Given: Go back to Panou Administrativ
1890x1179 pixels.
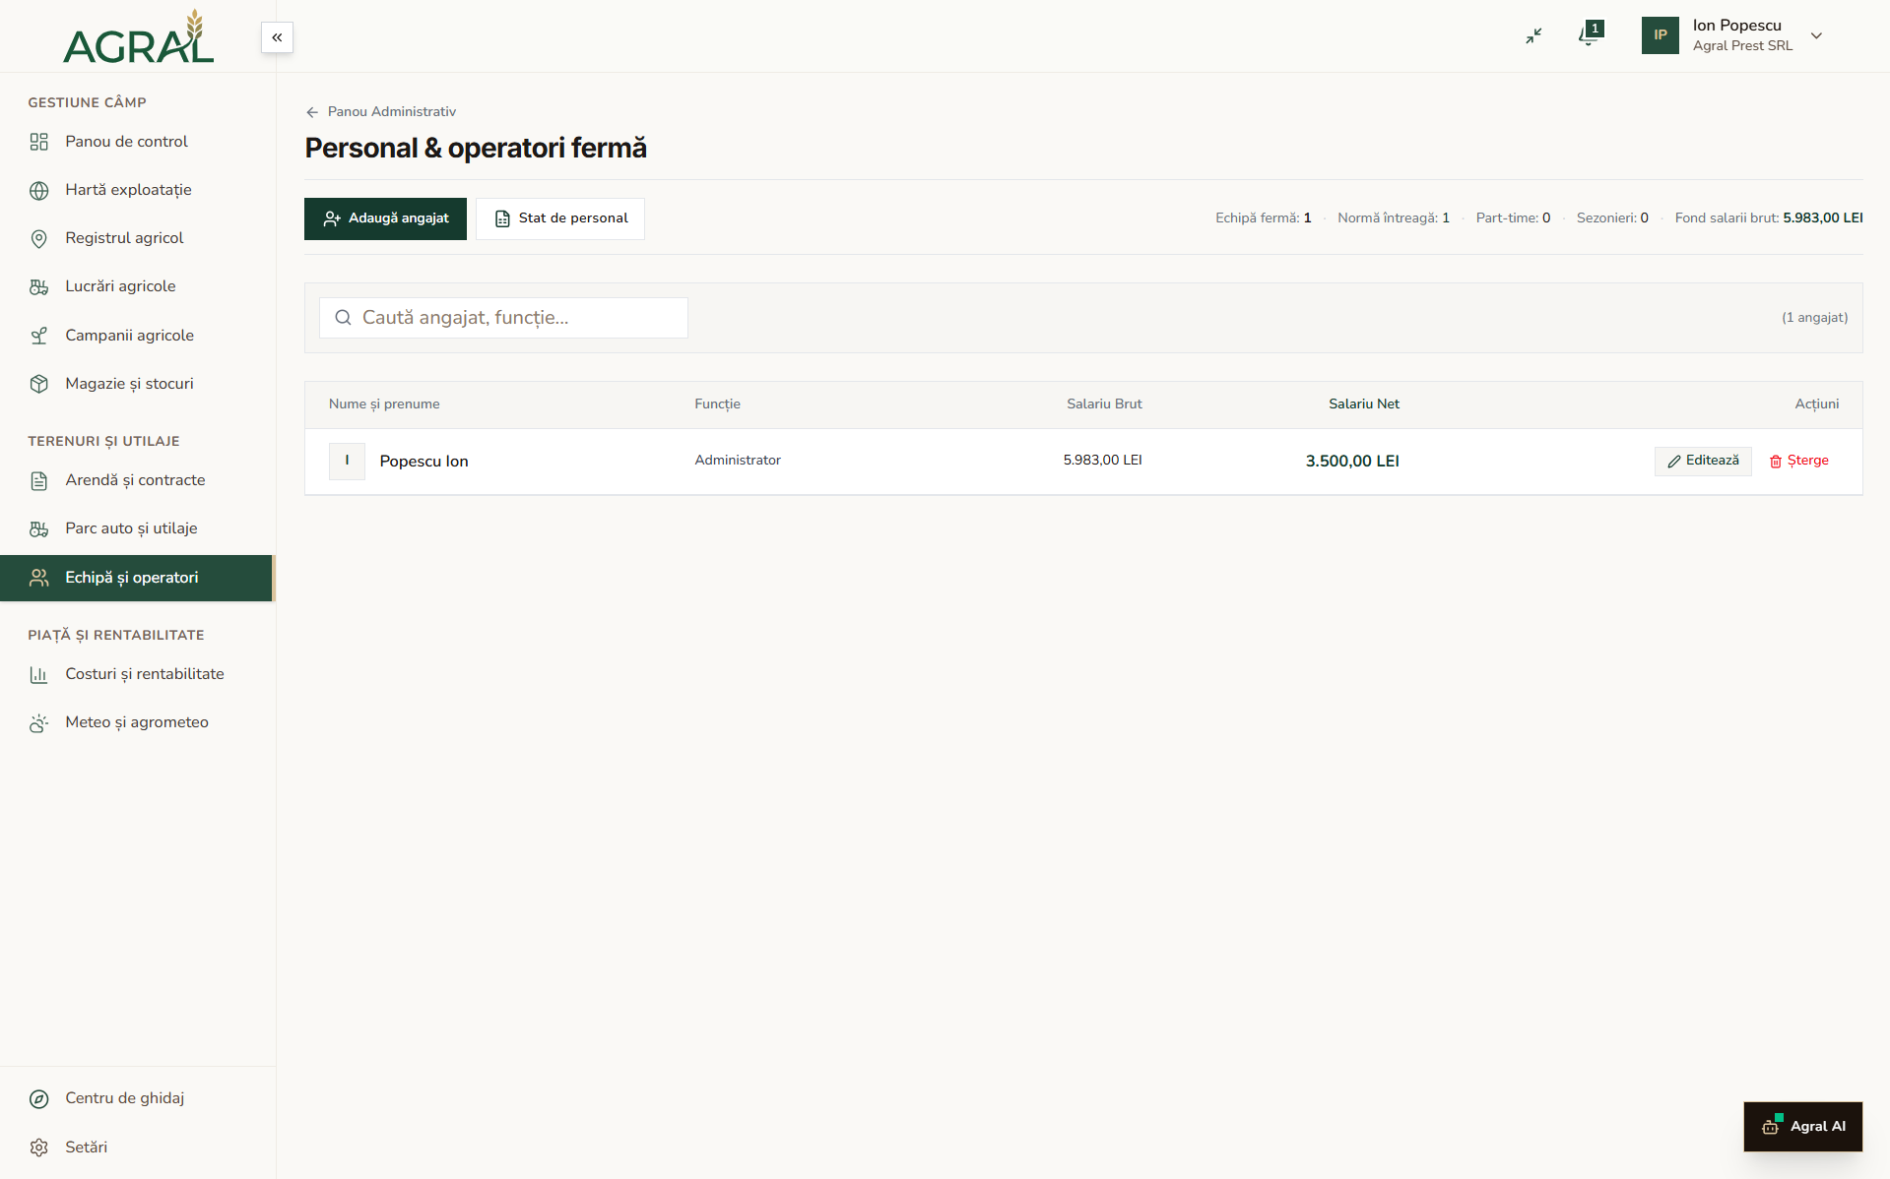Looking at the screenshot, I should tap(381, 112).
